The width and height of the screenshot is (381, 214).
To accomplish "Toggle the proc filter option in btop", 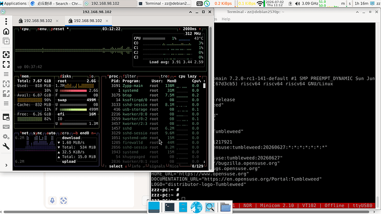I will click(x=129, y=76).
